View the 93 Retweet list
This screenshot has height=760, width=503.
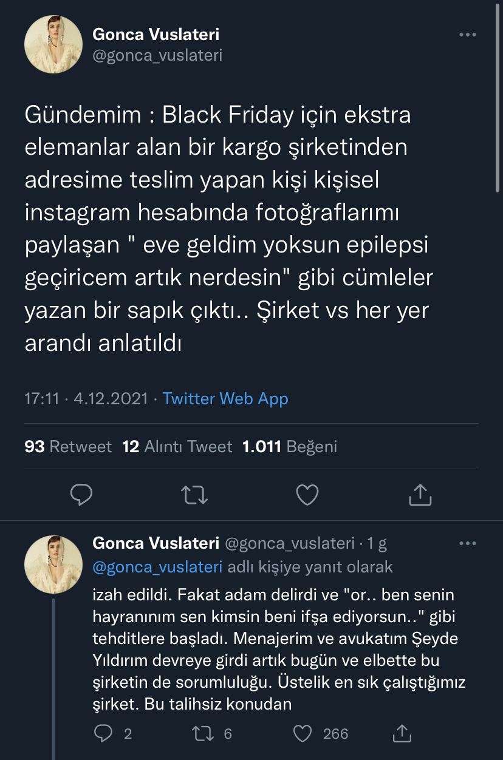(68, 447)
